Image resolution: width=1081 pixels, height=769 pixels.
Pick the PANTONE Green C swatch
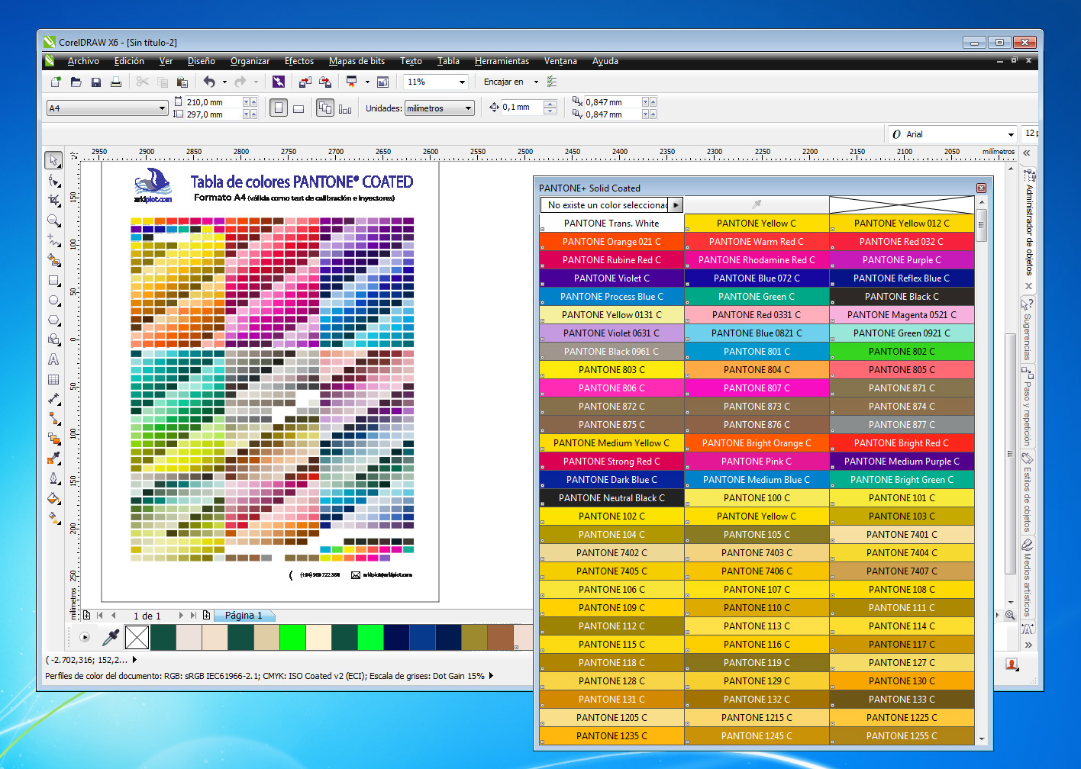click(757, 297)
